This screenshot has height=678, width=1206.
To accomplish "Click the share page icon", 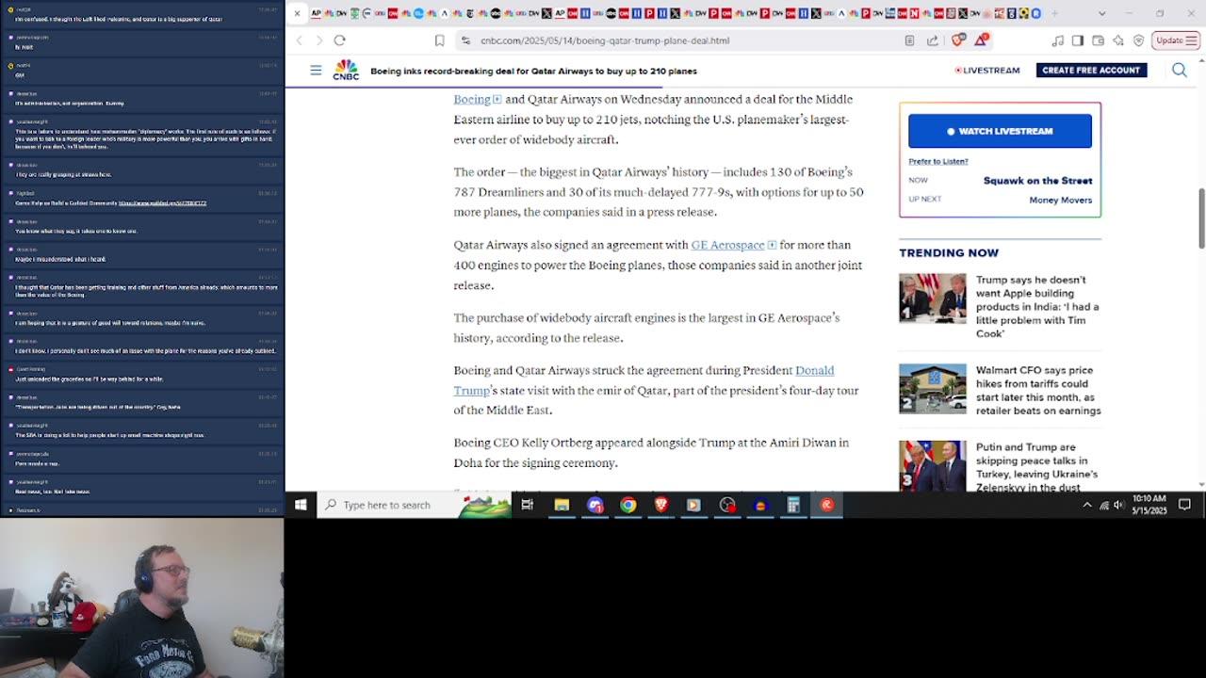I will click(933, 40).
